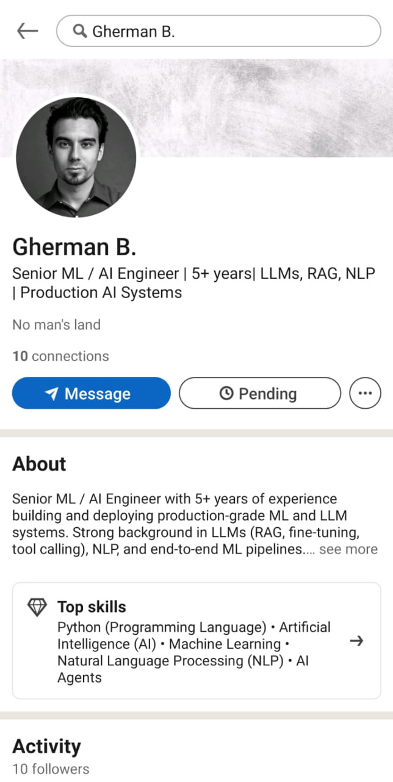Open the 10 connections link
Image resolution: width=393 pixels, height=782 pixels.
tap(60, 356)
